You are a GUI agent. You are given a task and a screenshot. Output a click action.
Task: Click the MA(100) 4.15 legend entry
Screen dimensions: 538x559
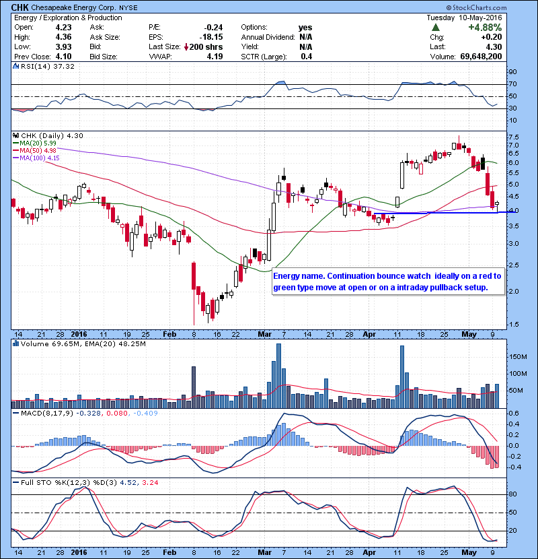[36, 158]
